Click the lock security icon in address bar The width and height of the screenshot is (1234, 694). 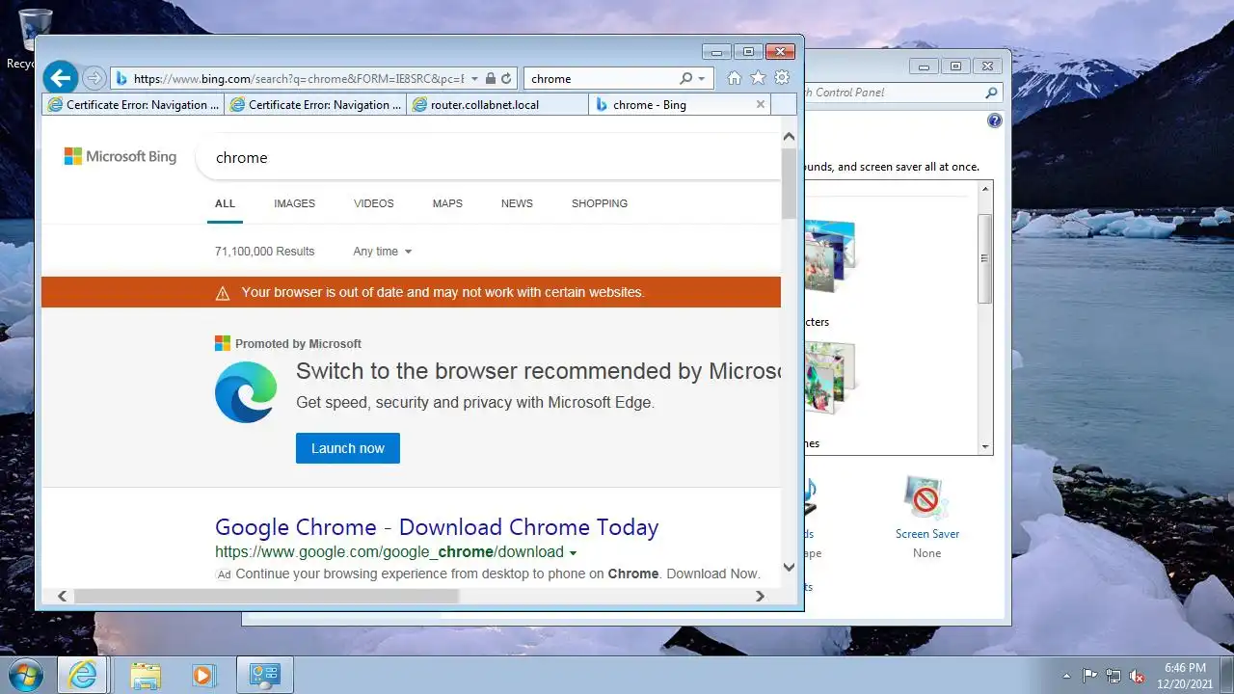(491, 79)
